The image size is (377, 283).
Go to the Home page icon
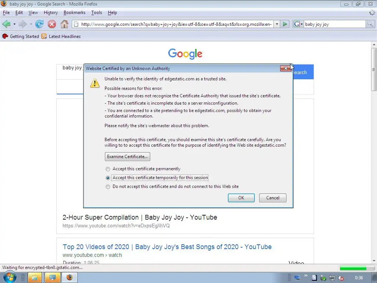[64, 24]
